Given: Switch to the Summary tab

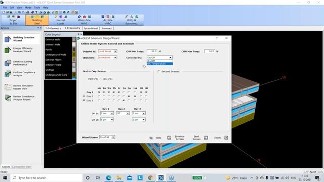Looking at the screenshot, I should tap(107, 28).
